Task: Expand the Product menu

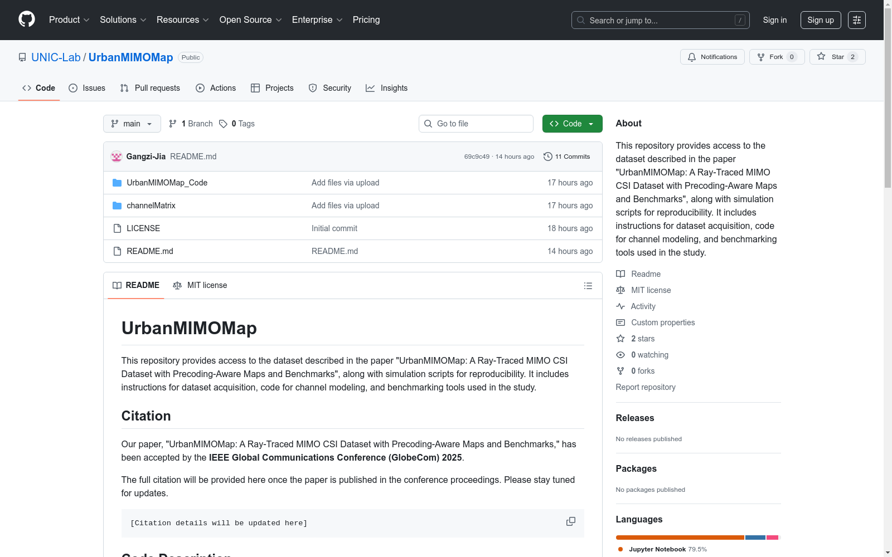Action: [x=69, y=20]
